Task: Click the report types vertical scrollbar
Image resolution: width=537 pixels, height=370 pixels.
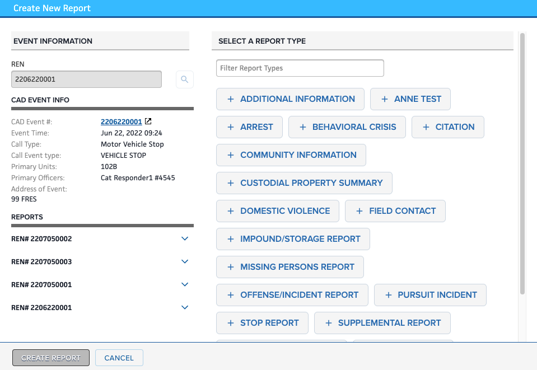Action: (x=522, y=162)
